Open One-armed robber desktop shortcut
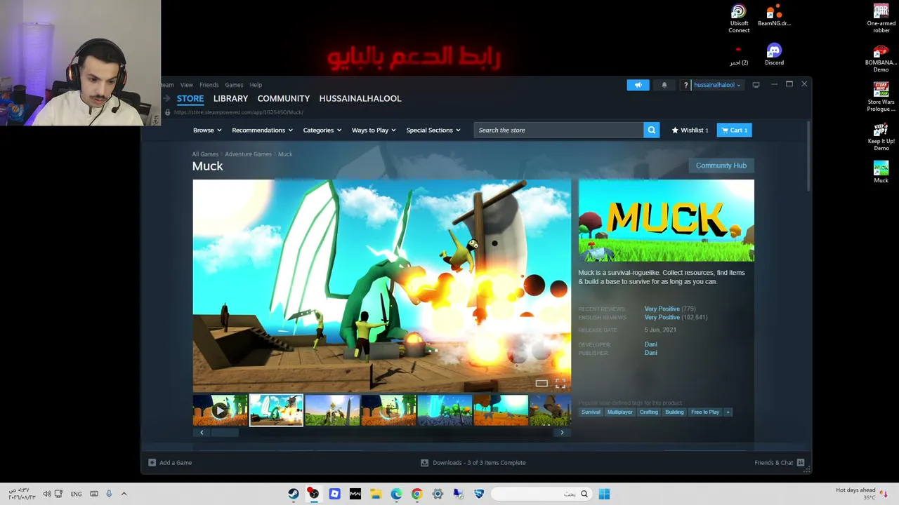 [881, 18]
